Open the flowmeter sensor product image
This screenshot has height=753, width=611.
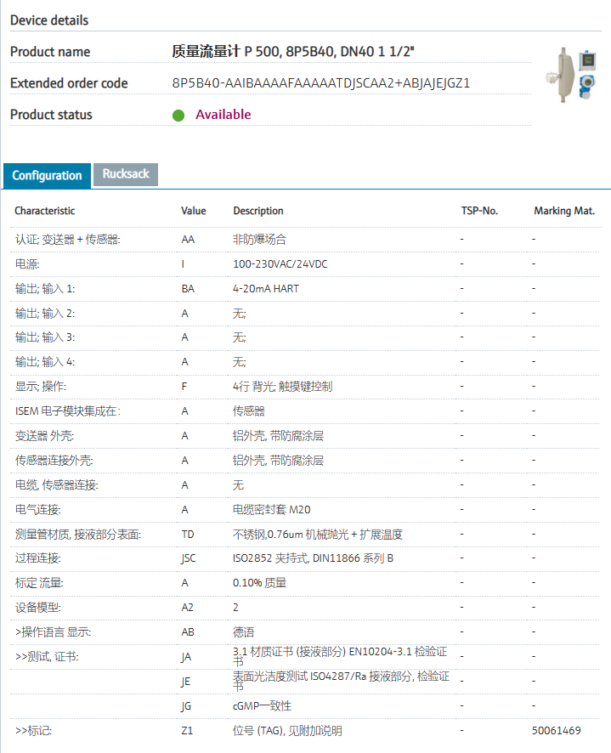click(561, 77)
